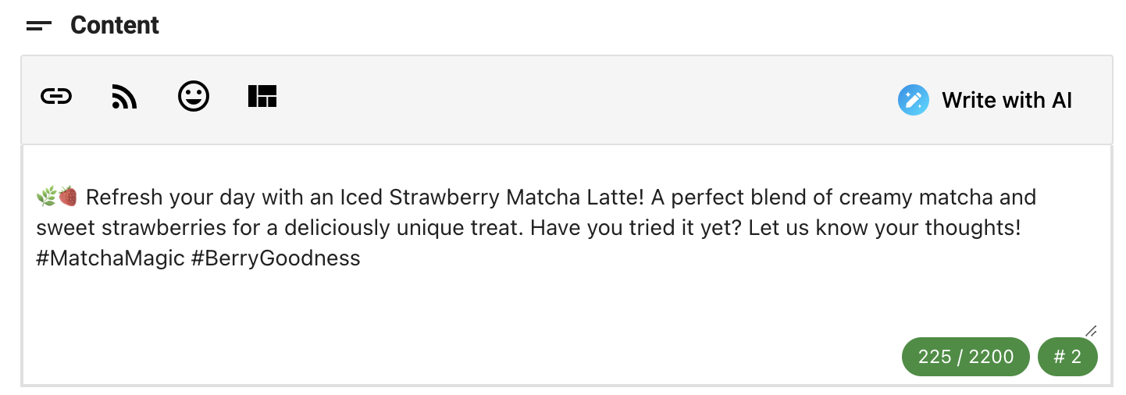Viewport: 1126px width, 395px height.
Task: Collapse the Content section using the lines icon
Action: click(x=38, y=26)
